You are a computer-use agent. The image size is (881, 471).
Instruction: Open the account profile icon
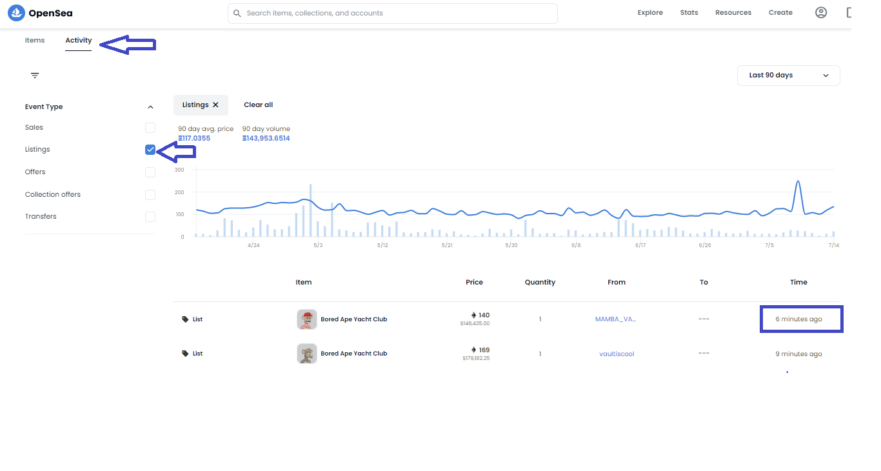[x=821, y=12]
